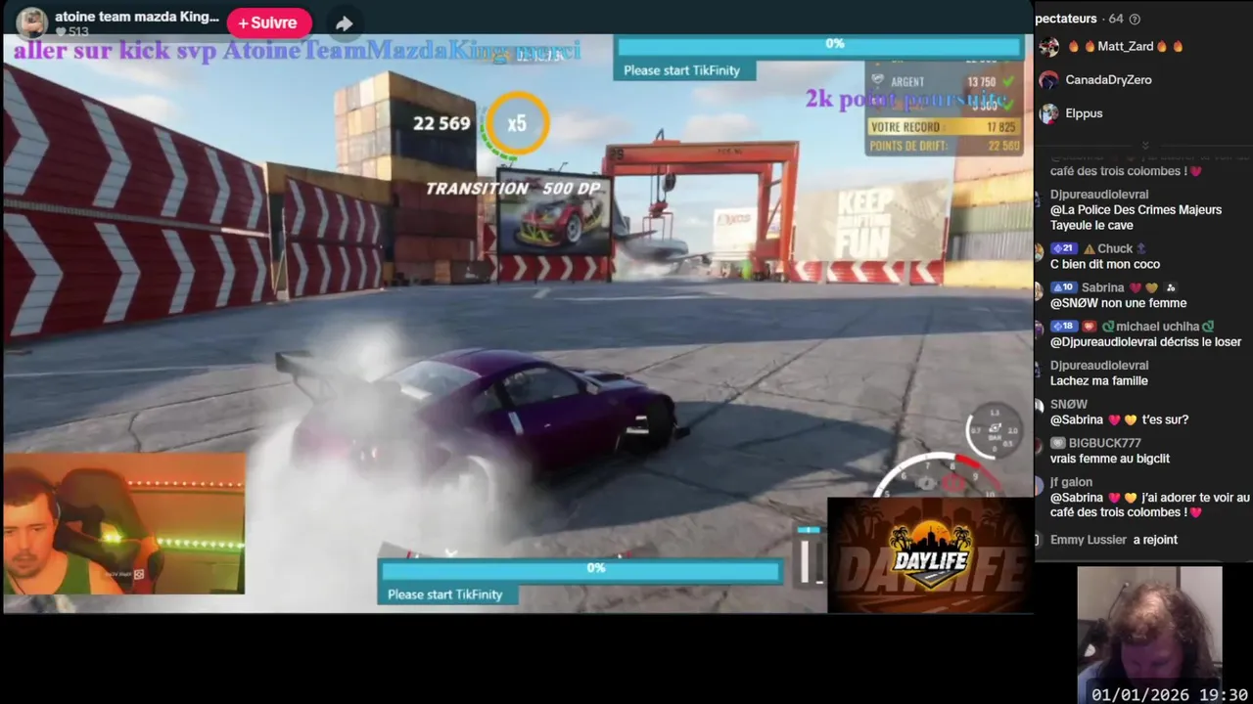Click the message 'vrais femme au bigclit'

(x=1110, y=459)
